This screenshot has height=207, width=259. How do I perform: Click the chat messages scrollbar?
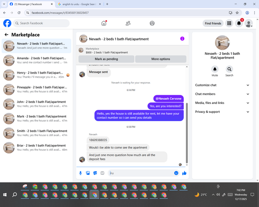(186, 133)
